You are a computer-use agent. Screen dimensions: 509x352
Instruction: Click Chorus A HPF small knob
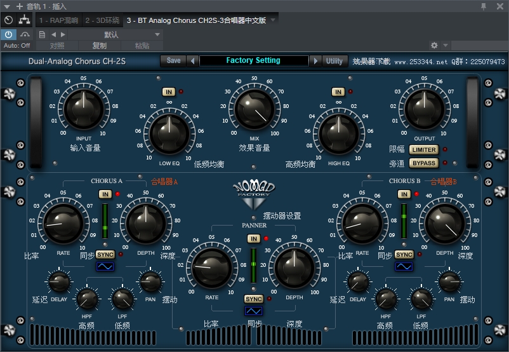pos(87,299)
